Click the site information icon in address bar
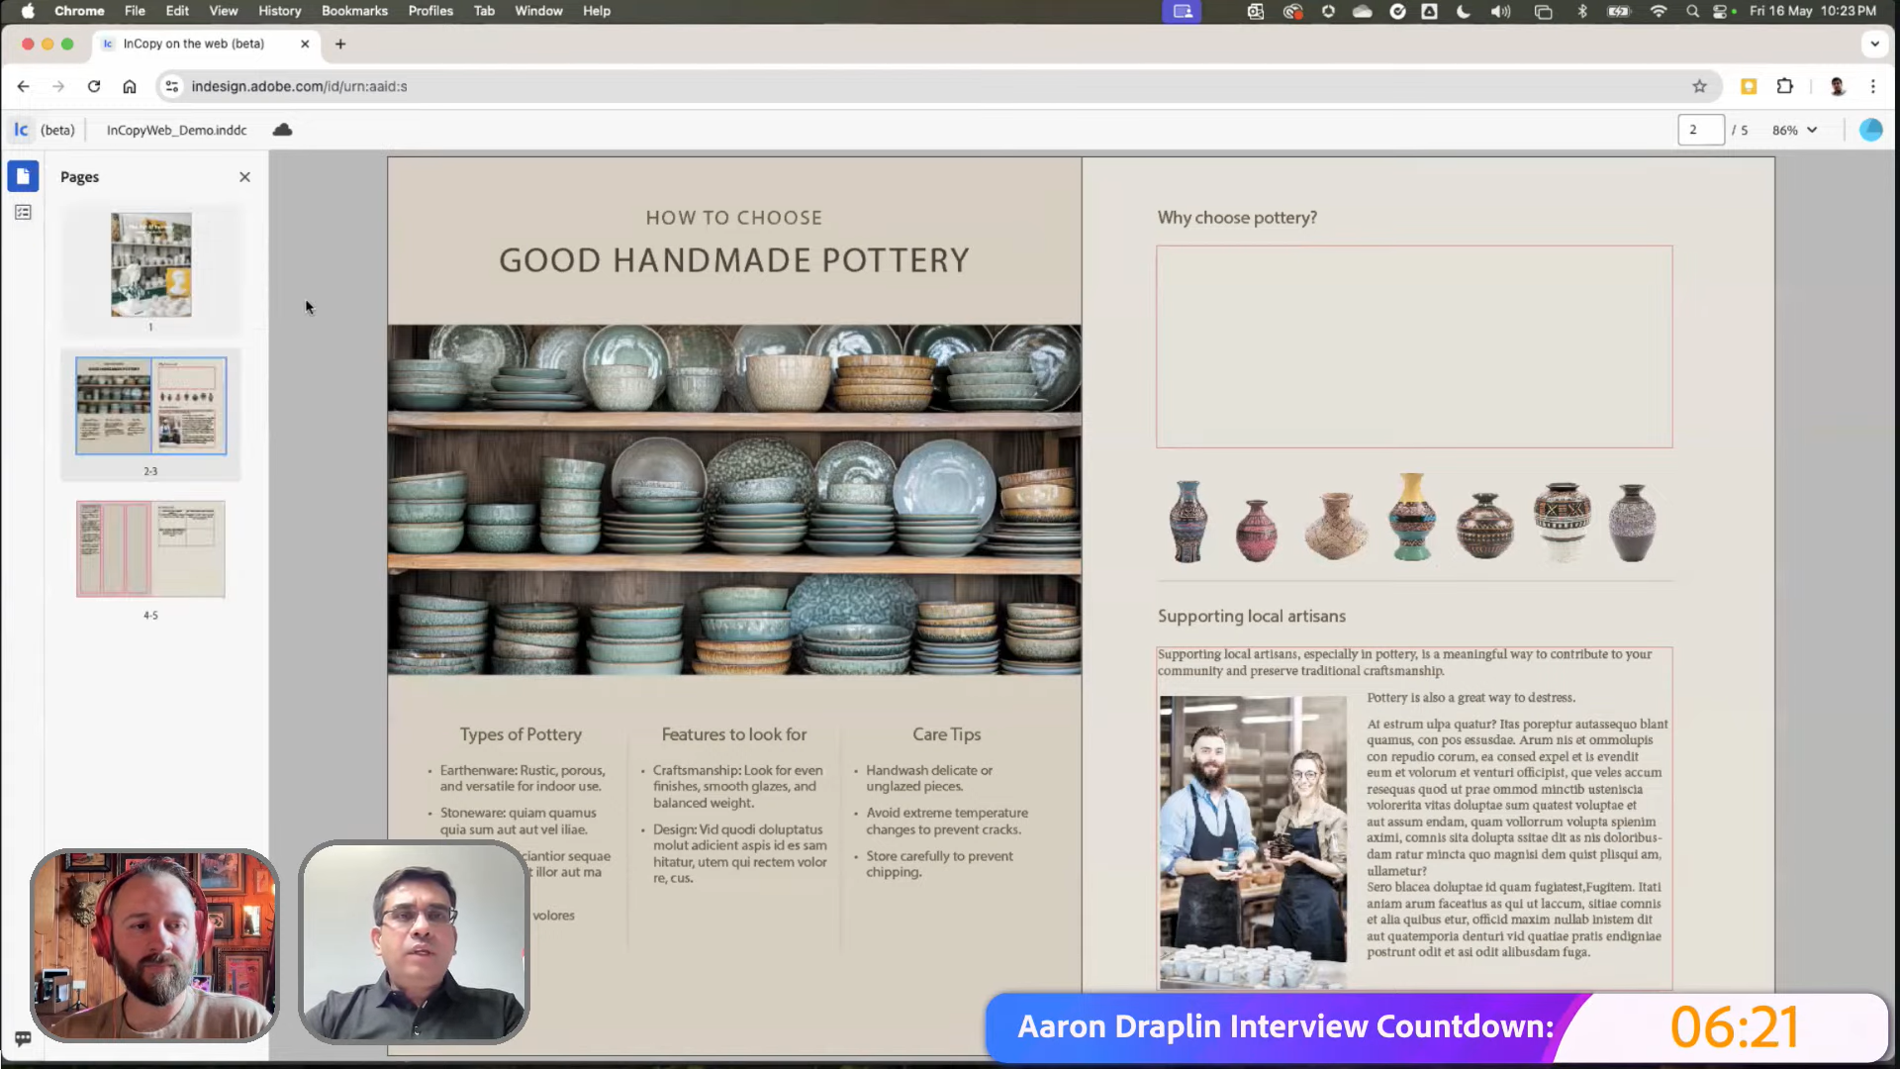The image size is (1900, 1069). click(x=172, y=86)
